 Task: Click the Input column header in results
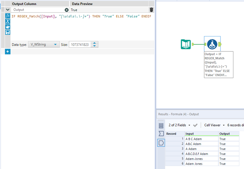click(x=201, y=134)
